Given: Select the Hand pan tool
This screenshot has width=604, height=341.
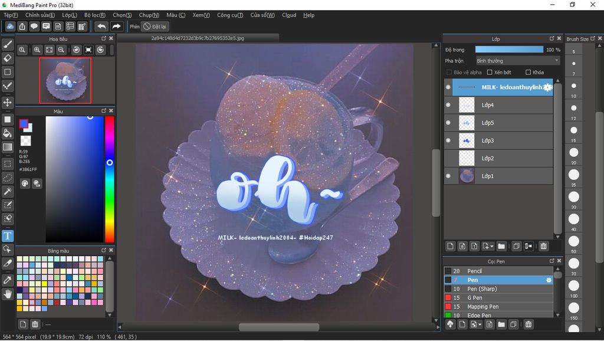Looking at the screenshot, I should coord(7,294).
